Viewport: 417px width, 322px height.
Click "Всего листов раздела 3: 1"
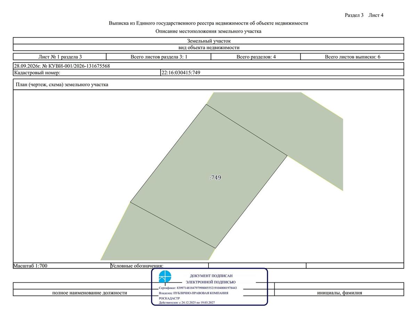click(159, 57)
